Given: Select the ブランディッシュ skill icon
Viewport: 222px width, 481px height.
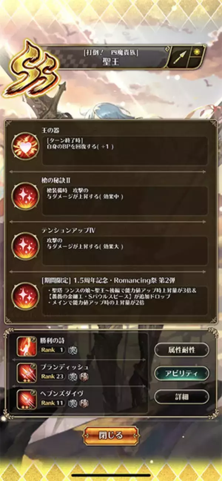Looking at the screenshot, I should coord(27,372).
